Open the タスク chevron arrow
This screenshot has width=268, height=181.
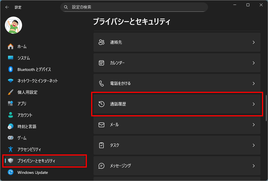(253, 145)
